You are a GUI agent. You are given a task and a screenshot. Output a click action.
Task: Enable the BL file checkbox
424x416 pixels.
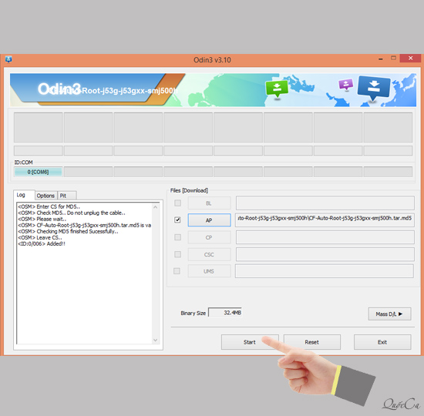click(x=177, y=203)
